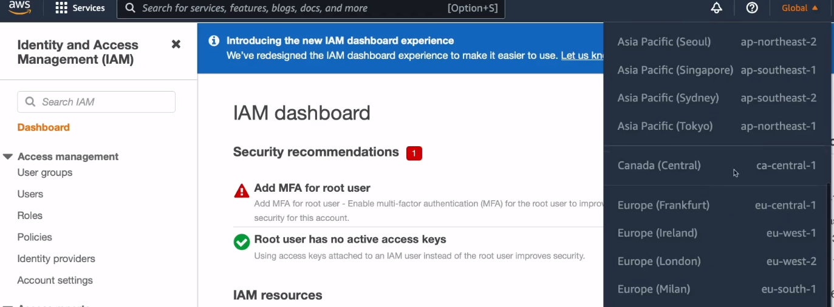The image size is (834, 307).
Task: Select Canada (Central) region
Action: [x=717, y=165]
